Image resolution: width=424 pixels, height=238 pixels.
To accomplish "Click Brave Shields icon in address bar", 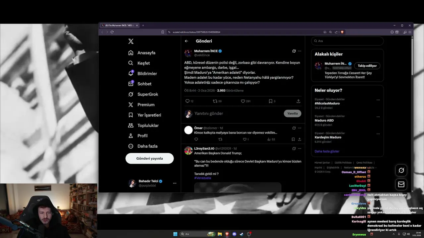I will click(342, 32).
